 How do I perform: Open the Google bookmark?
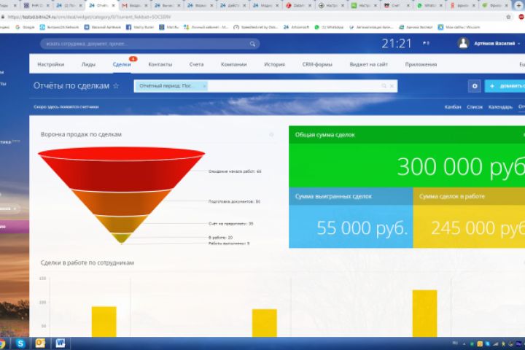coord(25,27)
